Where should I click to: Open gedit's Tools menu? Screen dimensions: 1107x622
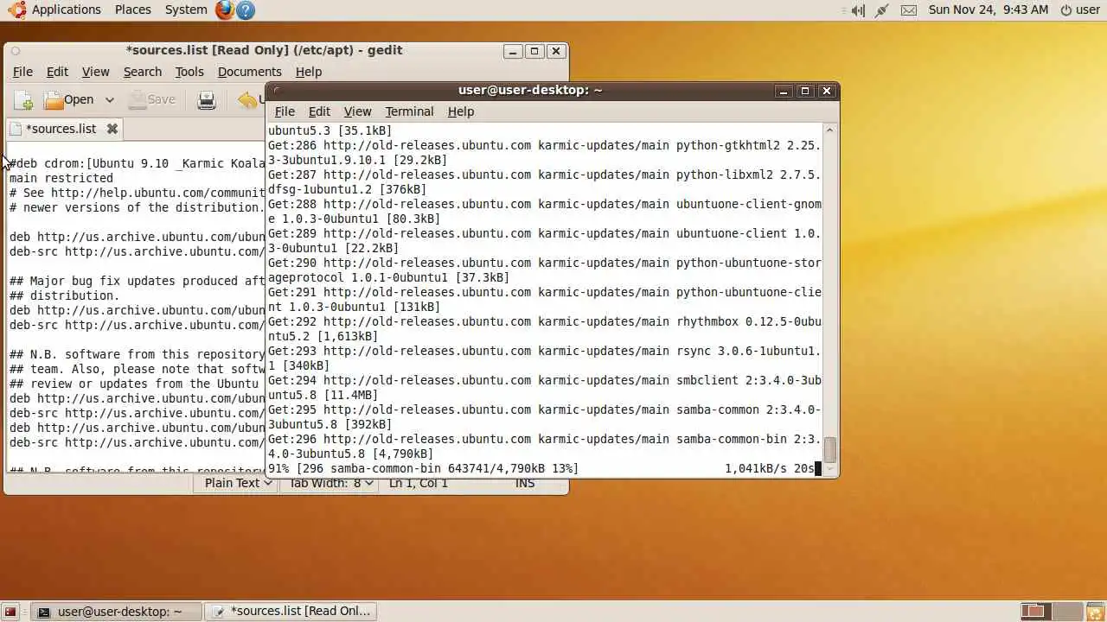pyautogui.click(x=189, y=72)
